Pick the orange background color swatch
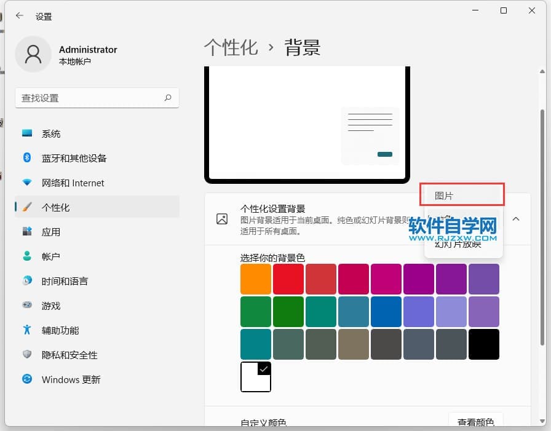Image resolution: width=551 pixels, height=431 pixels. (256, 279)
